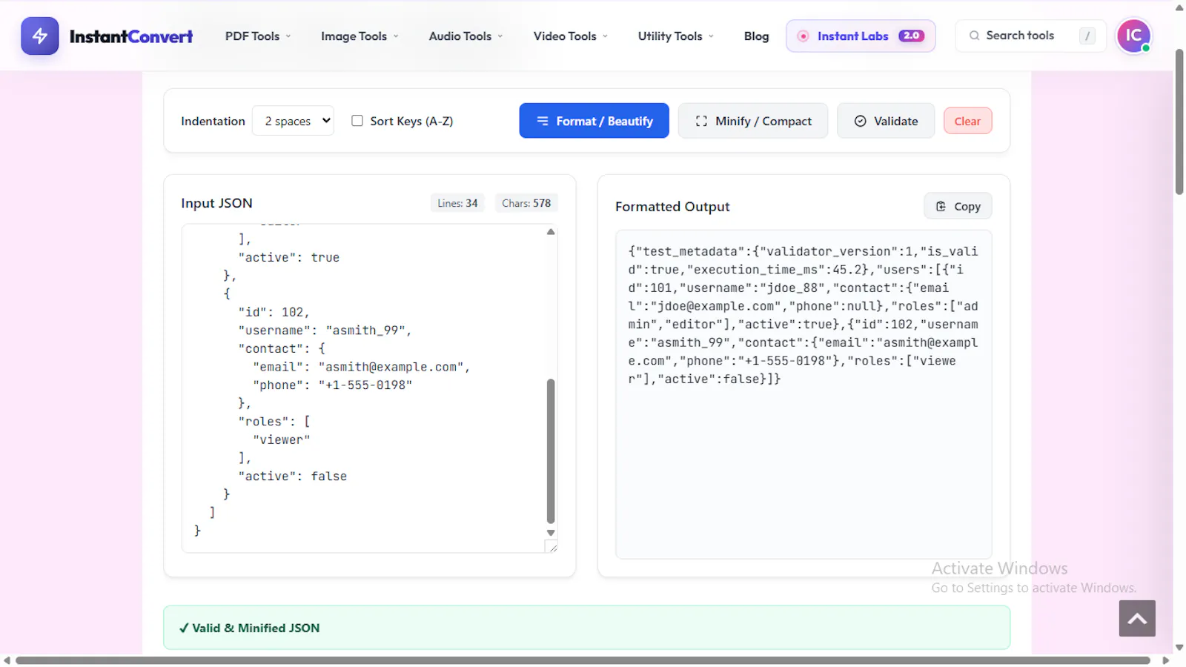Click the Formatted Output text area
Image resolution: width=1186 pixels, height=667 pixels.
804,394
